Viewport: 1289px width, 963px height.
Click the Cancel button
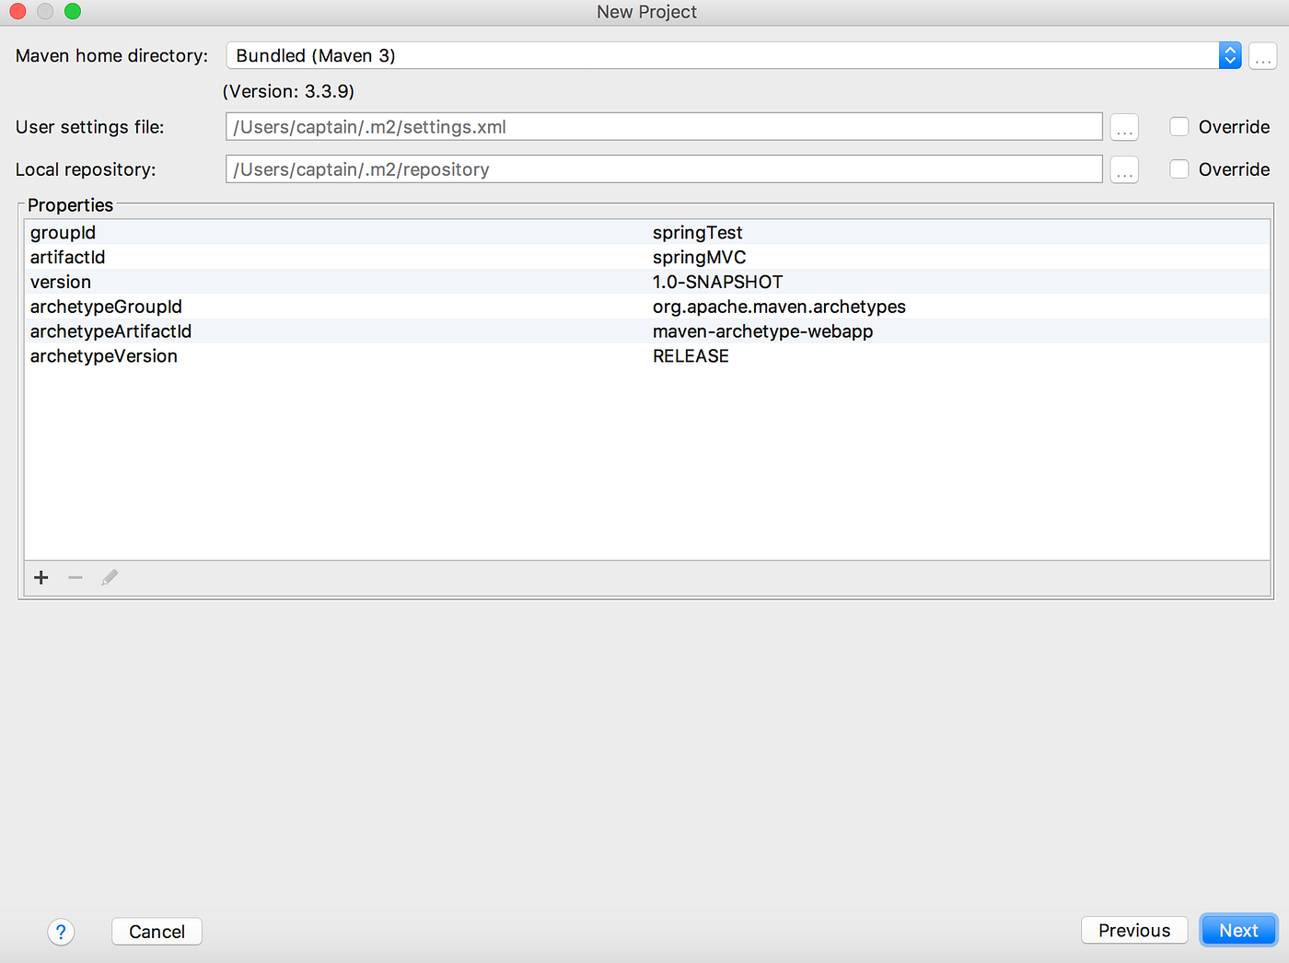pyautogui.click(x=157, y=931)
